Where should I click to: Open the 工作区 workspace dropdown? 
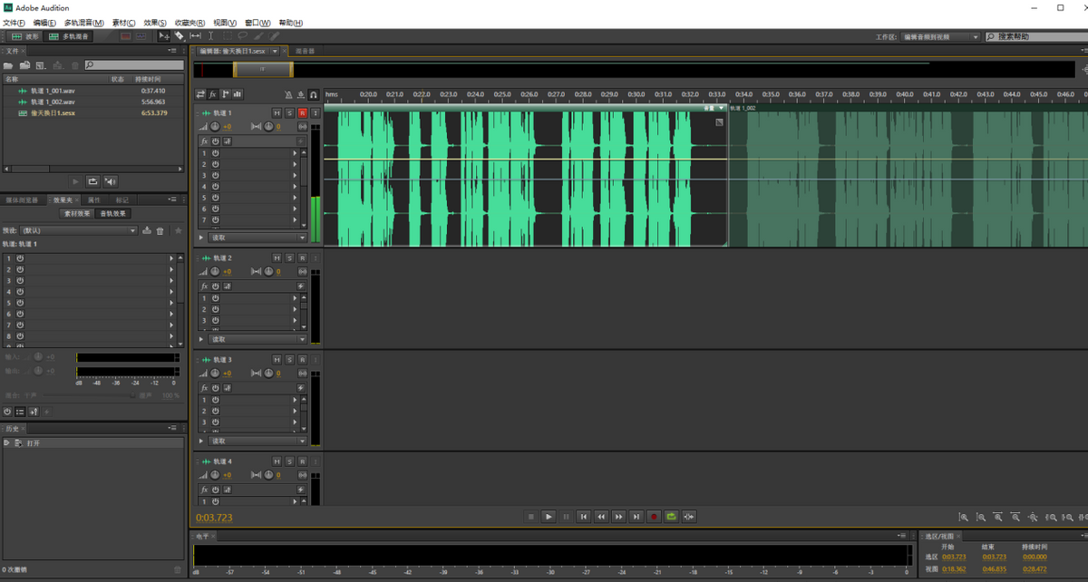tap(939, 37)
